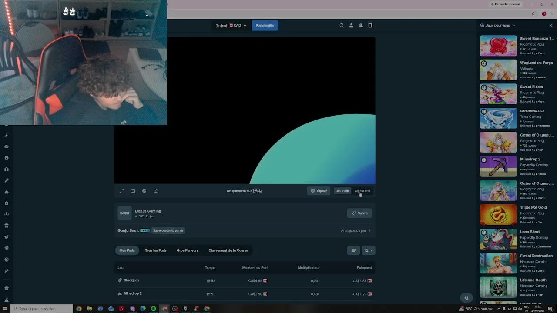Open the Fist of Destruction game thumbnail
Viewport: 557px width, 313px height.
[498, 263]
